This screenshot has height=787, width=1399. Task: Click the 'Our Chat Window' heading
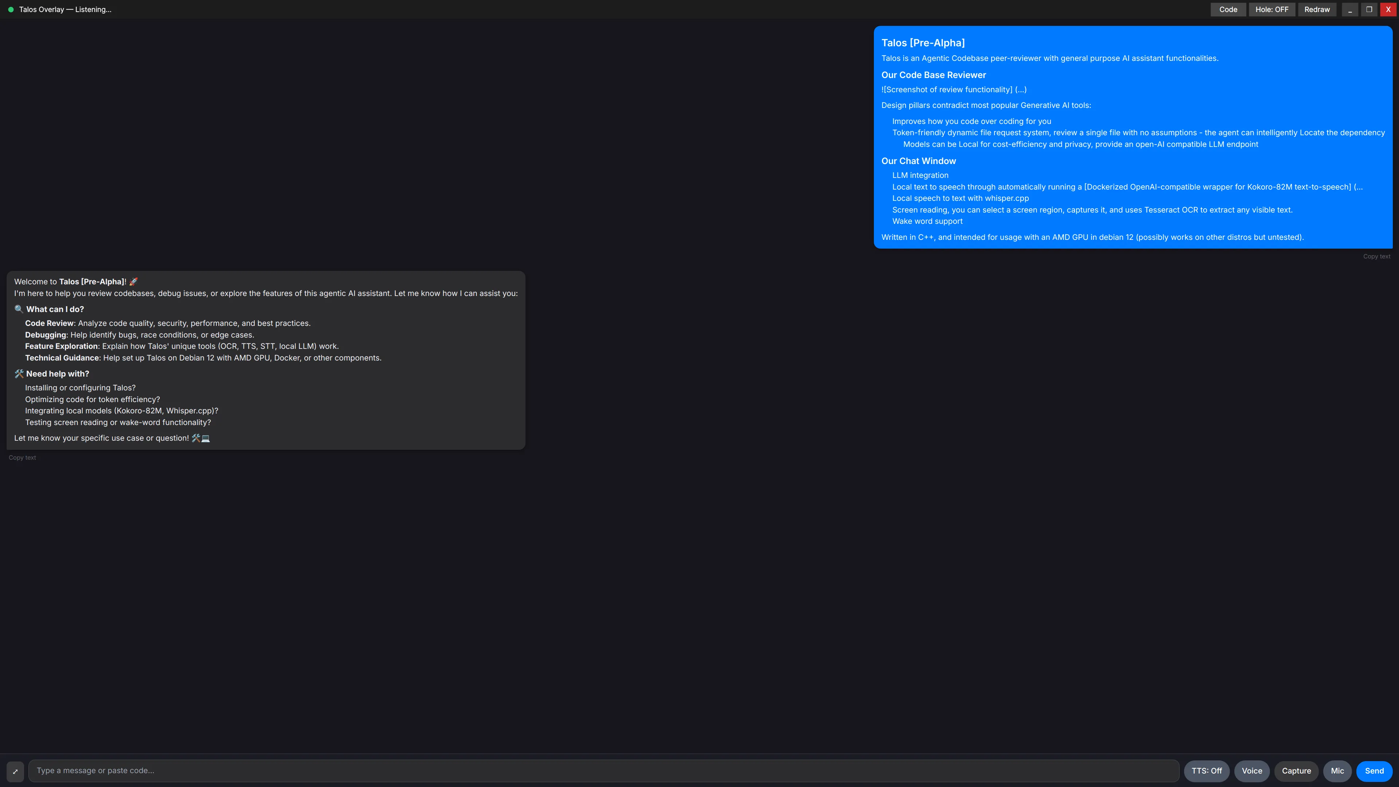pos(918,161)
